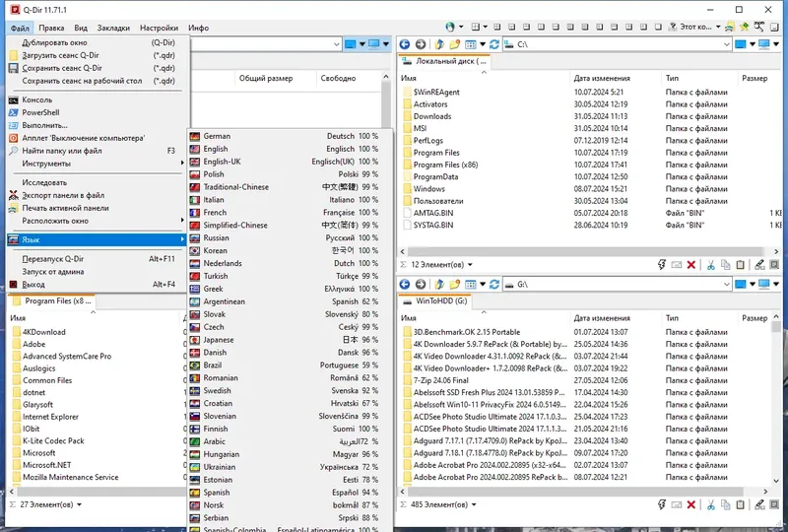Pick Japanese in the language submenu
Screen dimensions: 788x532
(x=290, y=340)
